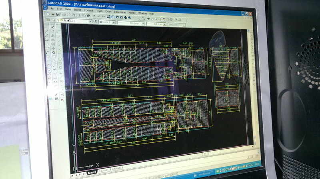Toggle layer 0 on/off lightbulb

[58, 20]
